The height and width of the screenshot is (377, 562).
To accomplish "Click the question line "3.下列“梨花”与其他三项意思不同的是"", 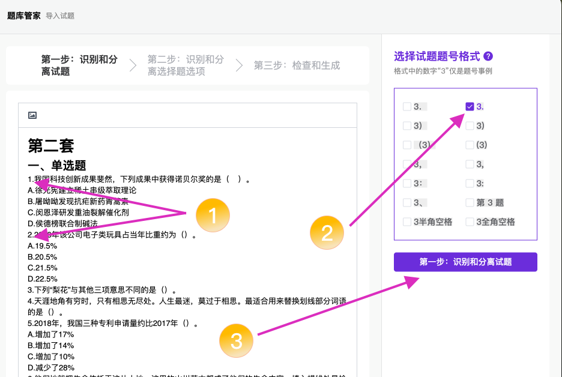I will (x=102, y=290).
